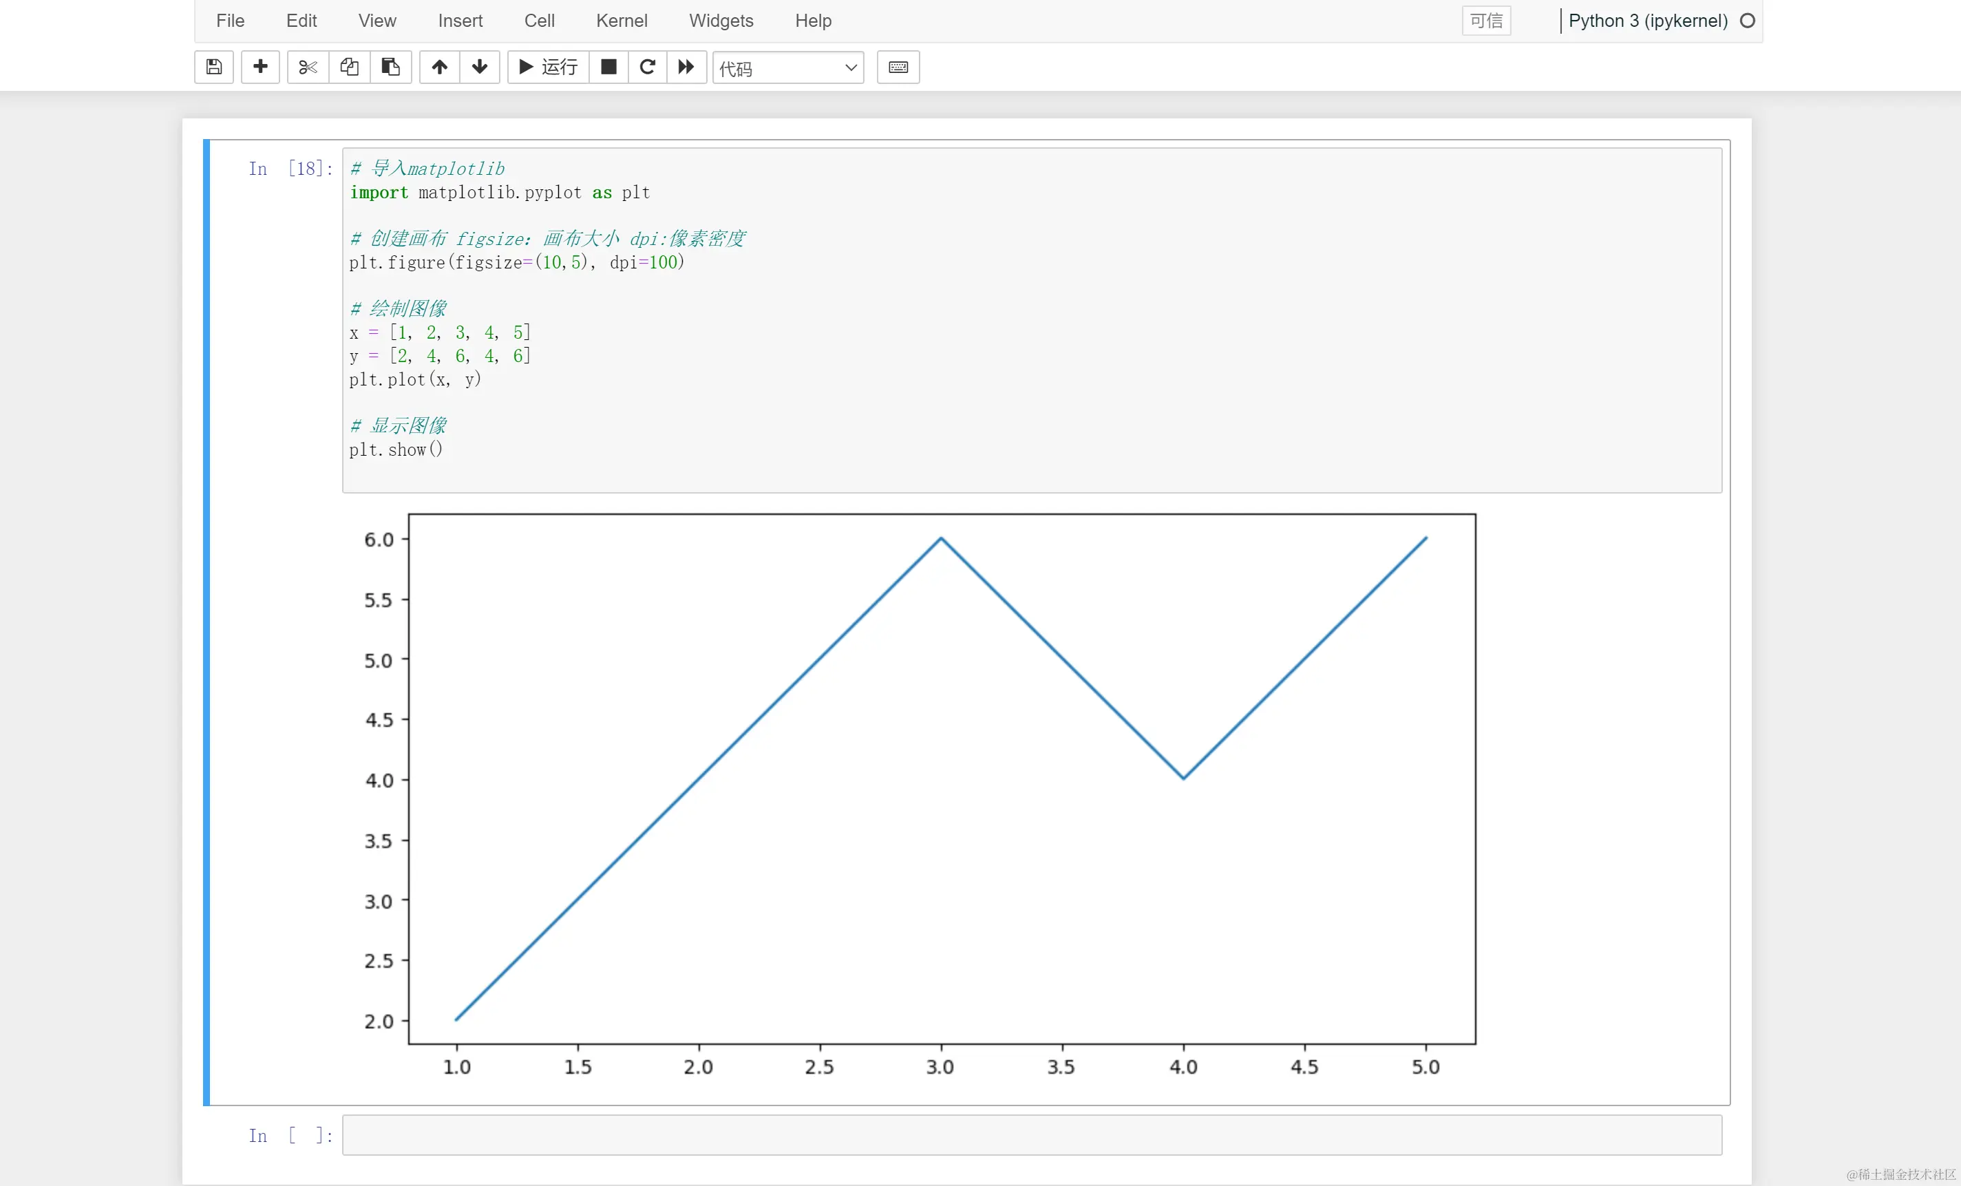The width and height of the screenshot is (1961, 1186).
Task: Click the 可信 trusted notebook button
Action: (1485, 21)
